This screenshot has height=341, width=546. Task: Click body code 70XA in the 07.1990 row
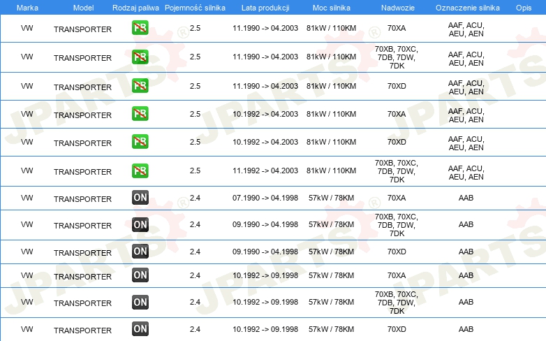coord(397,198)
